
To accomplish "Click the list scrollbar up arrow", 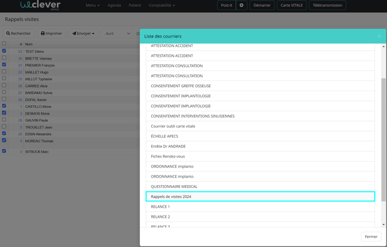I will 384,46.
